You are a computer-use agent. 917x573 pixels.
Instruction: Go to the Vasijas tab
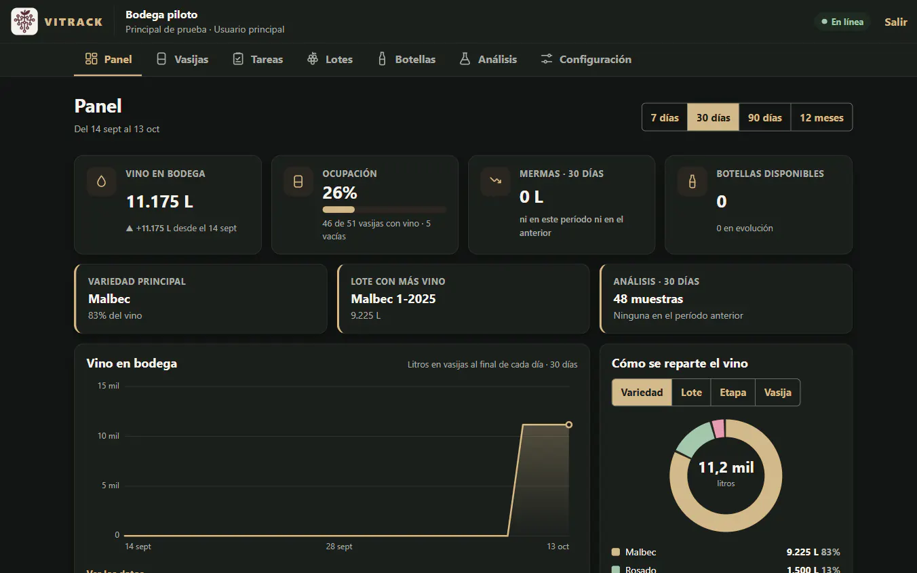(182, 60)
